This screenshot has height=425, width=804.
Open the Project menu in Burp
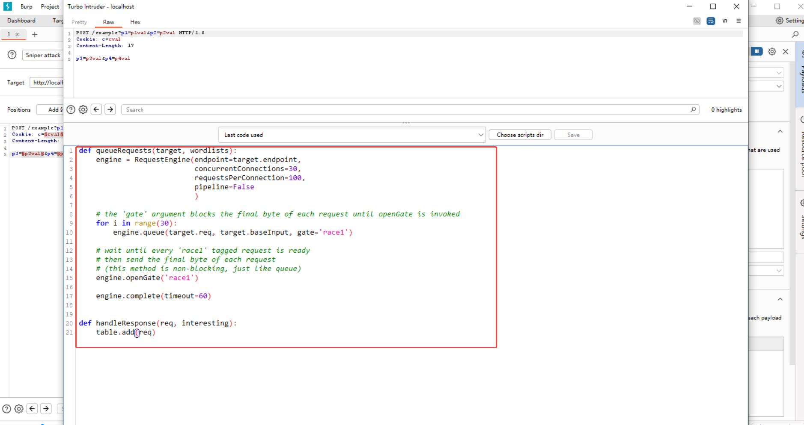tap(50, 6)
